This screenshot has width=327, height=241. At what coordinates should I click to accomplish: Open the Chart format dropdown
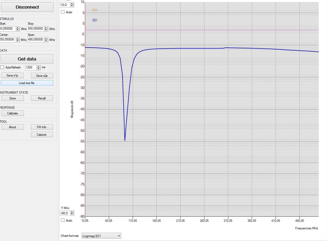click(x=101, y=236)
